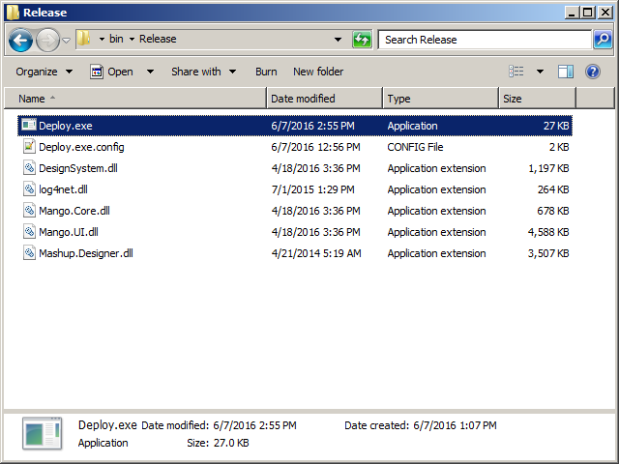Open the Help question mark icon

point(593,72)
